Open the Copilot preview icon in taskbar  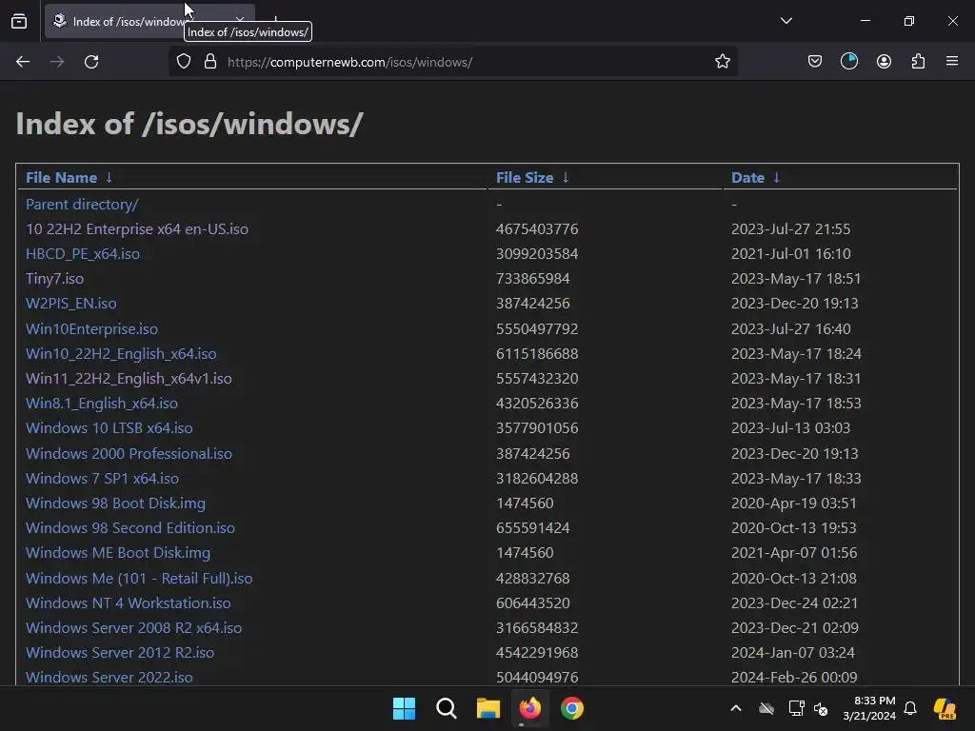pyautogui.click(x=945, y=708)
